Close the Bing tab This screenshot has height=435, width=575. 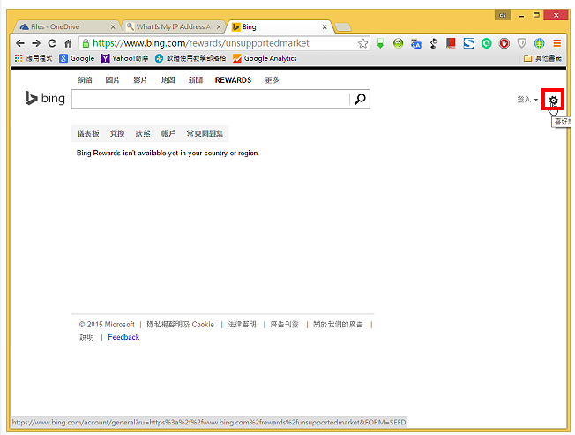click(325, 27)
